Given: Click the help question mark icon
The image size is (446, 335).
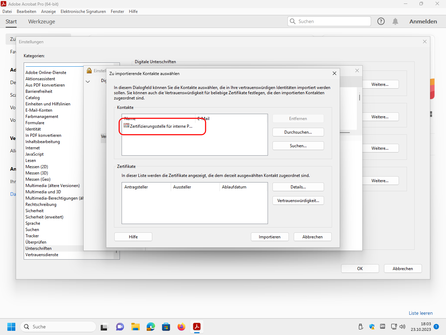Looking at the screenshot, I should pyautogui.click(x=381, y=21).
